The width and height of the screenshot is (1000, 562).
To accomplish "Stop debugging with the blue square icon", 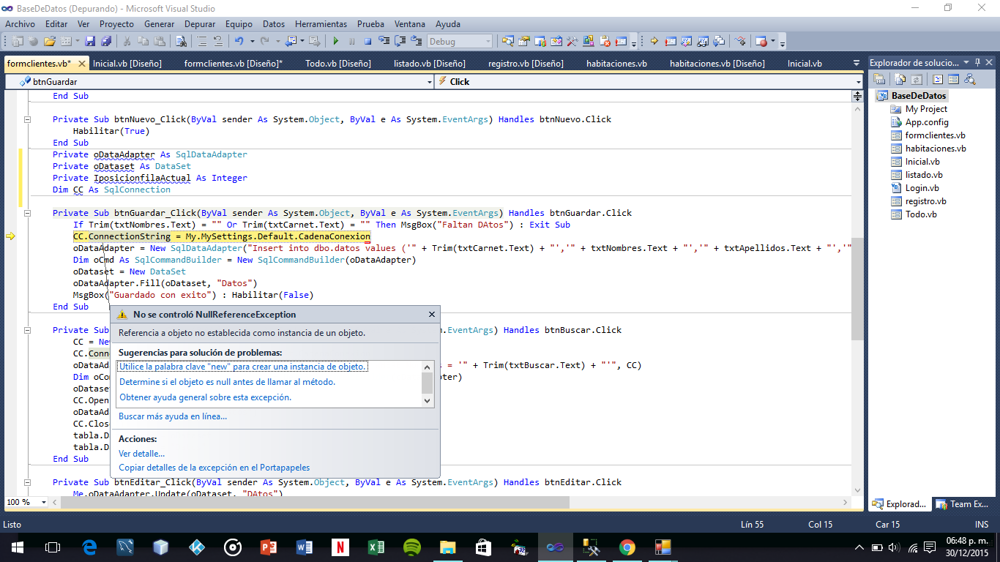I will coord(367,41).
